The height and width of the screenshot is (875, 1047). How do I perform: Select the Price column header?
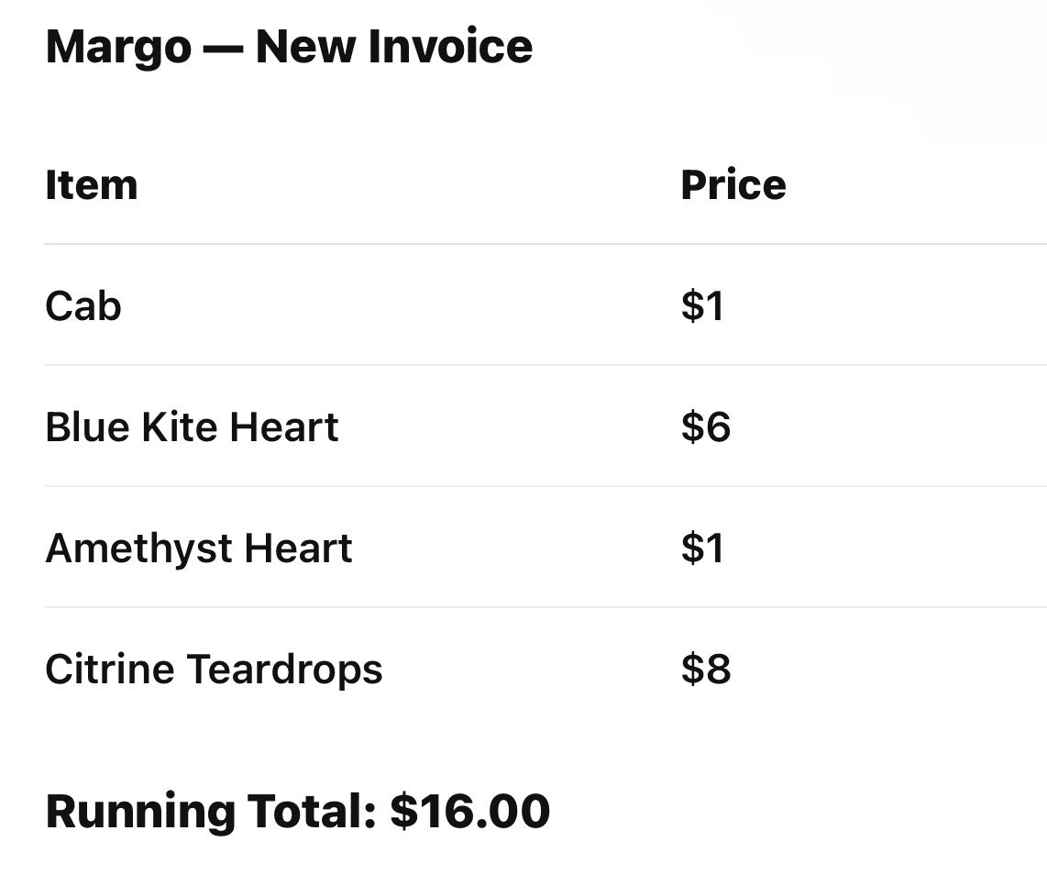pyautogui.click(x=733, y=184)
